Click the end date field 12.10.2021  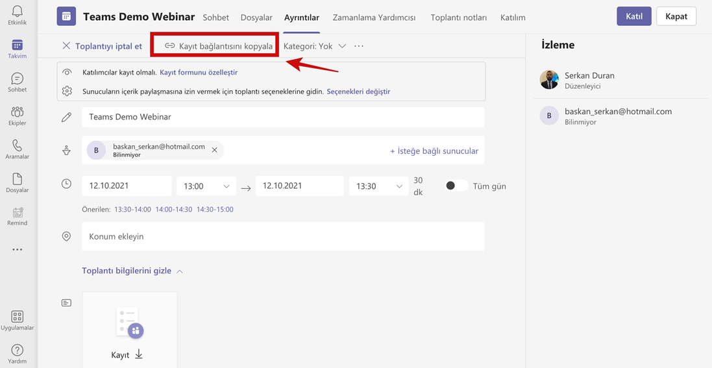299,186
